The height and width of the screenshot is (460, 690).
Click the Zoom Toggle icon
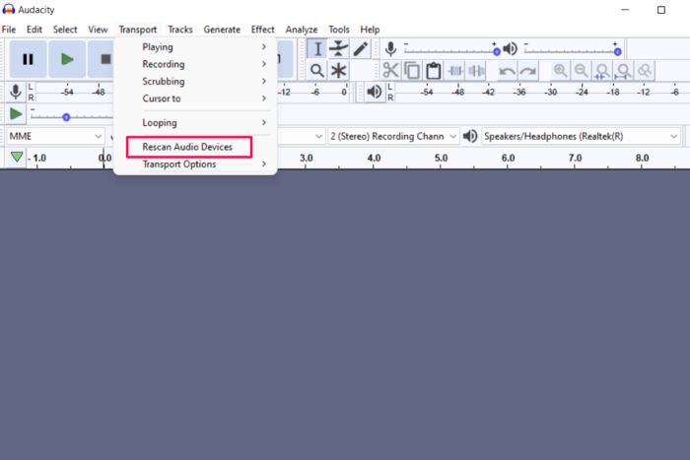click(x=645, y=70)
